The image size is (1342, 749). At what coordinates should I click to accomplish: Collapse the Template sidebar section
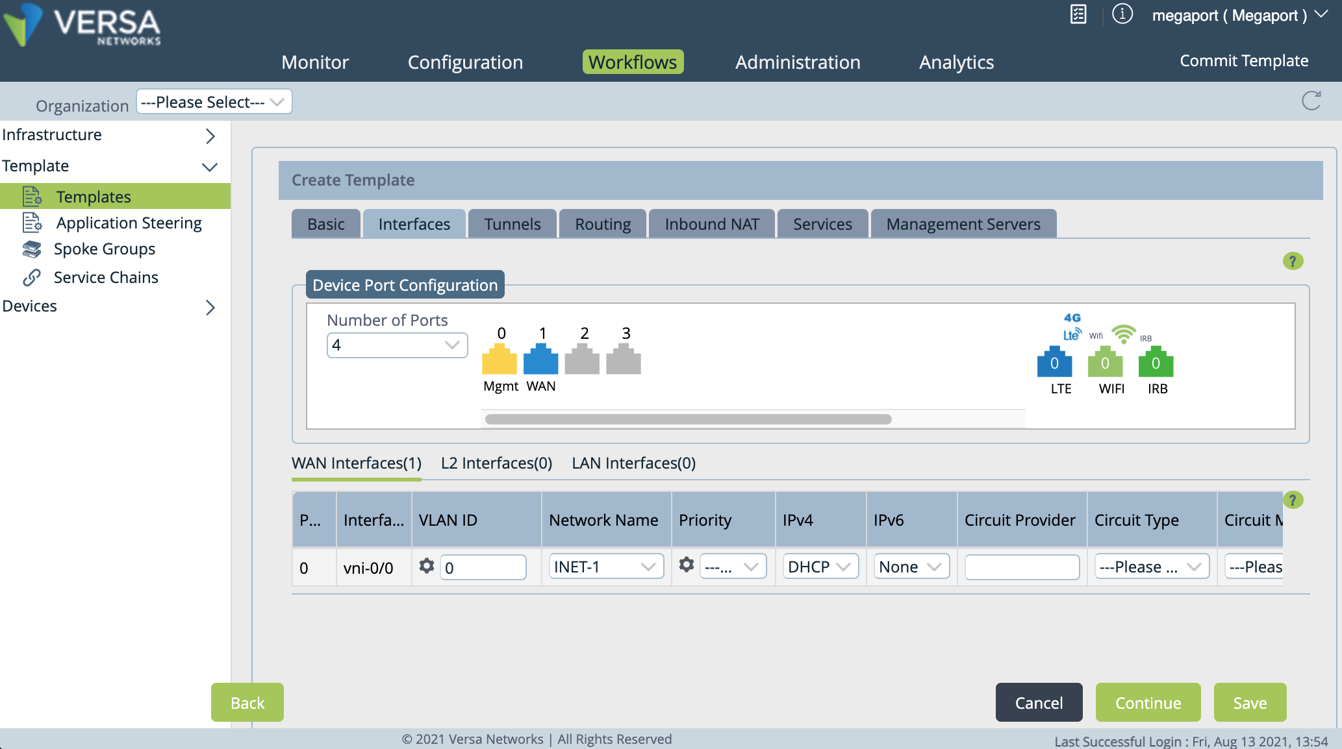(209, 166)
